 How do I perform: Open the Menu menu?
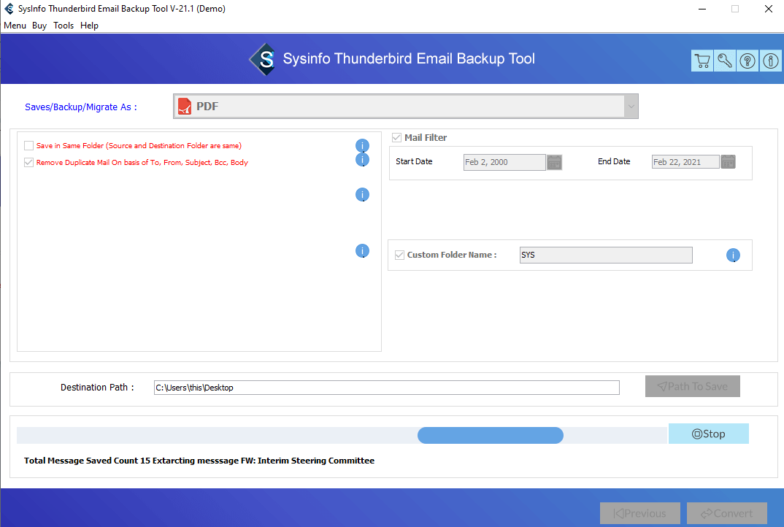(x=15, y=26)
